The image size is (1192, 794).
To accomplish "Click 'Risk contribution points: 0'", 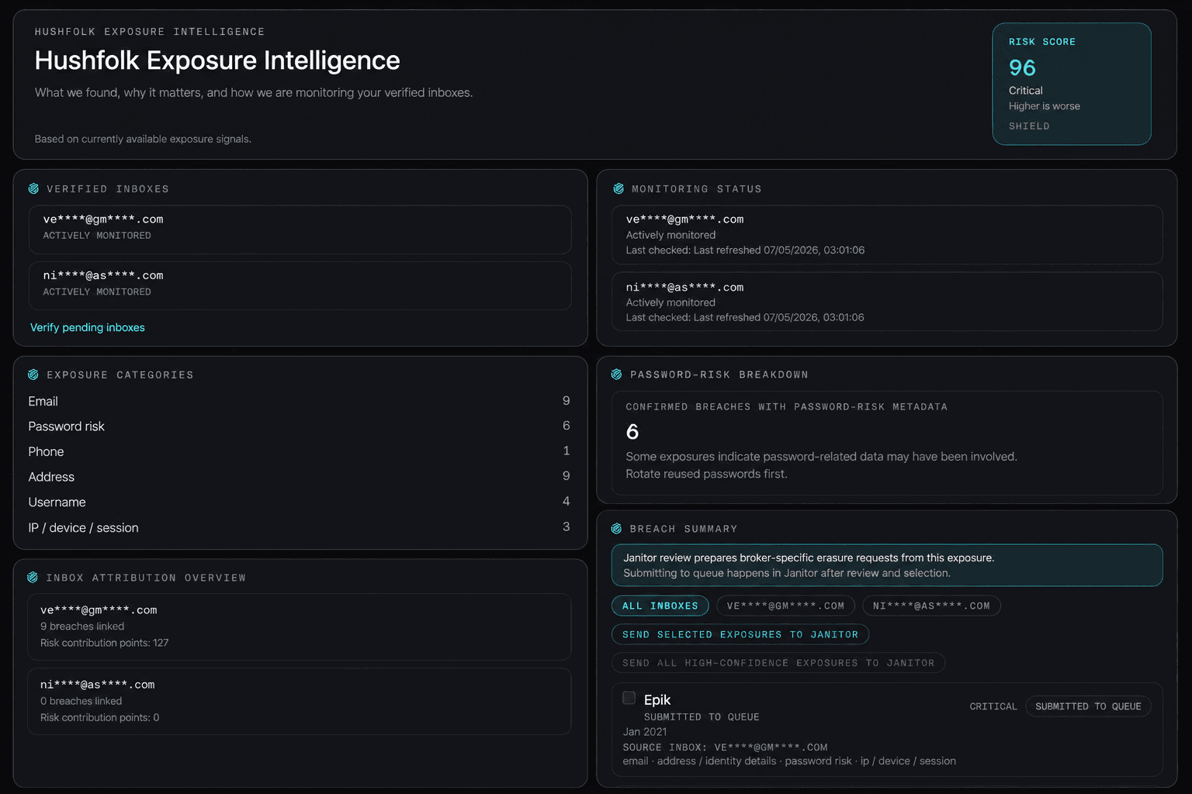I will coord(100,717).
